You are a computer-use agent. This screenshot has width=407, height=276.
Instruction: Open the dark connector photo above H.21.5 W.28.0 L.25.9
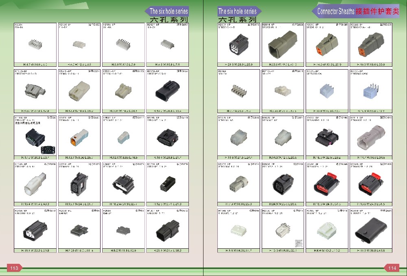pyautogui.click(x=239, y=45)
